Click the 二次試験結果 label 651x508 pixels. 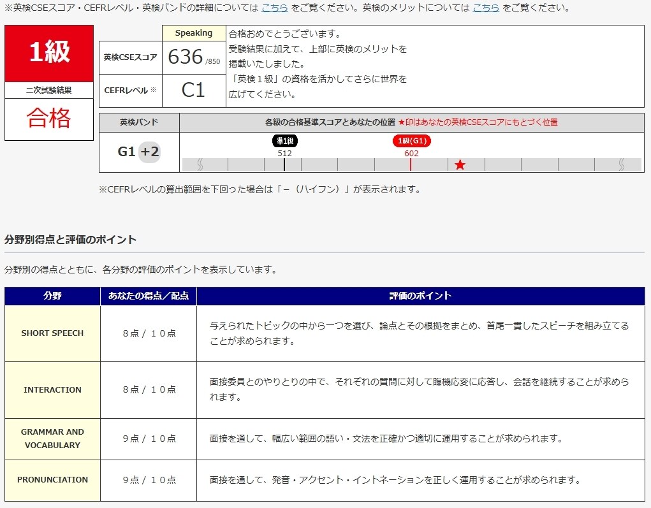[x=49, y=90]
